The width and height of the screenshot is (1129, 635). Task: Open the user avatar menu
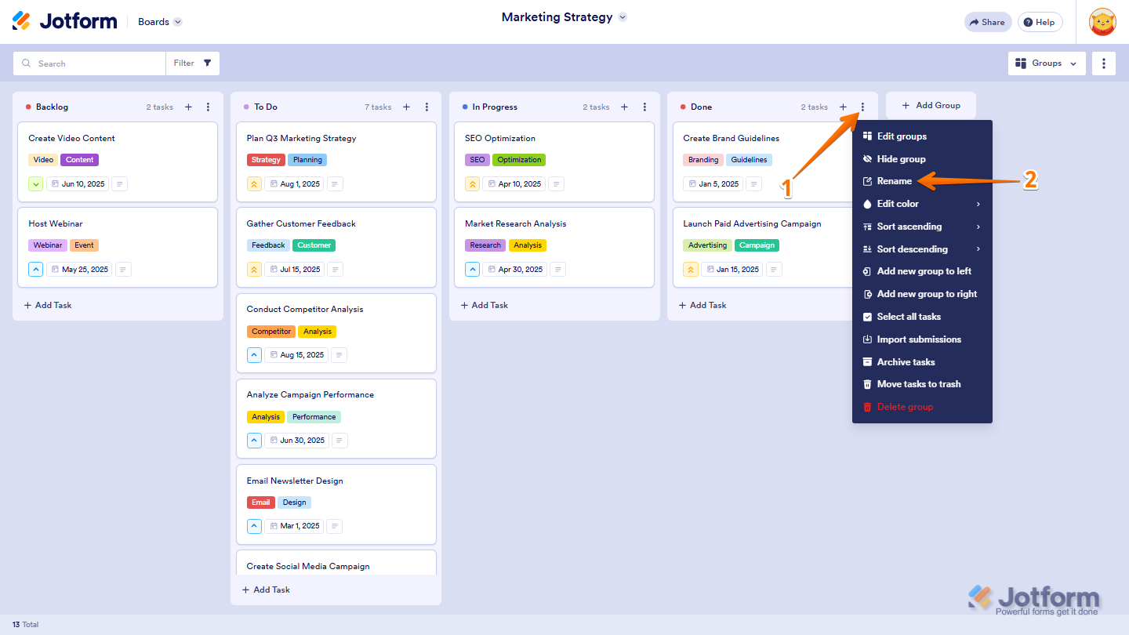tap(1103, 22)
